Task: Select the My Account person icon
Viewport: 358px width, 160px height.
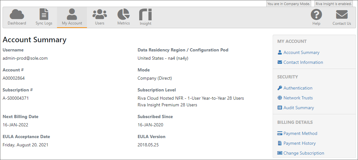Action: (x=72, y=14)
